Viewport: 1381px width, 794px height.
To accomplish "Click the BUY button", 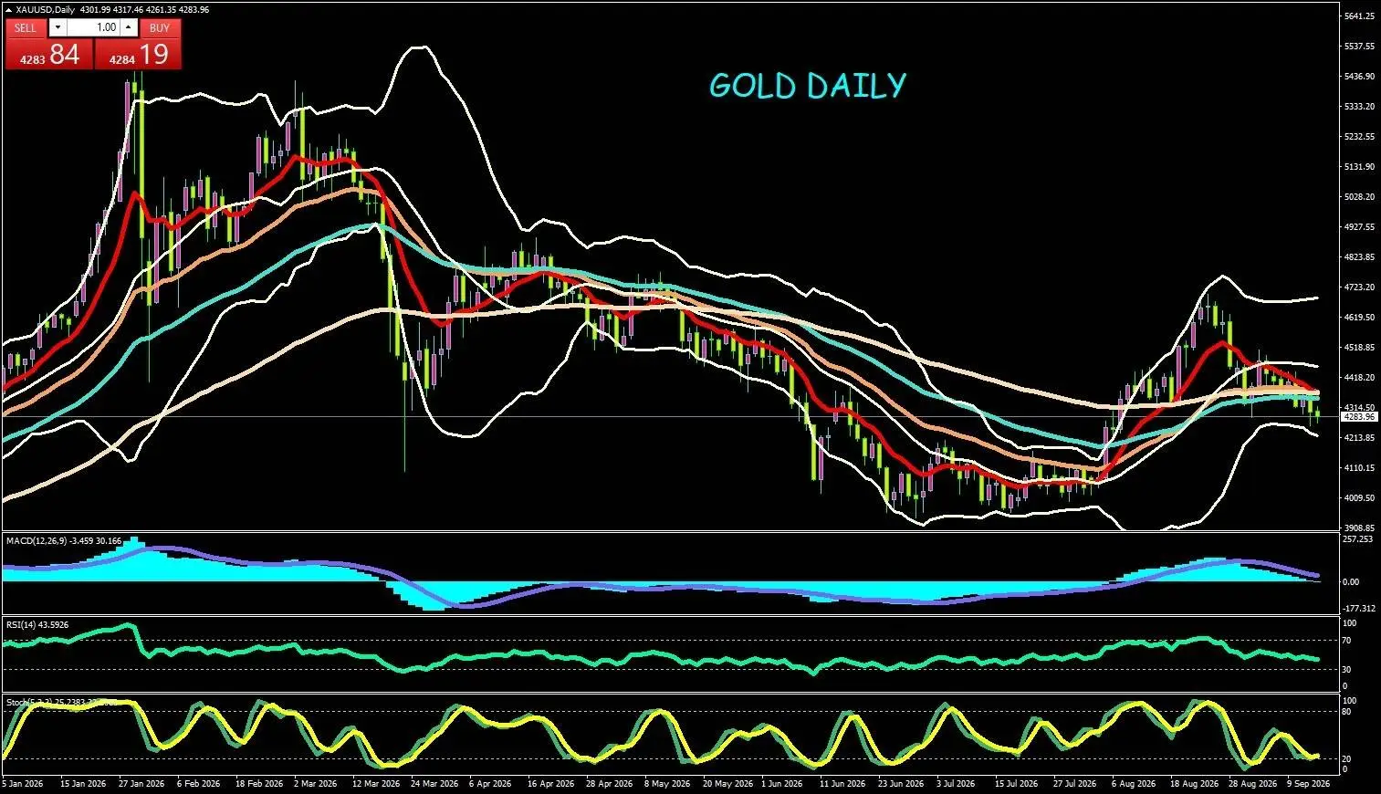I will pos(161,27).
